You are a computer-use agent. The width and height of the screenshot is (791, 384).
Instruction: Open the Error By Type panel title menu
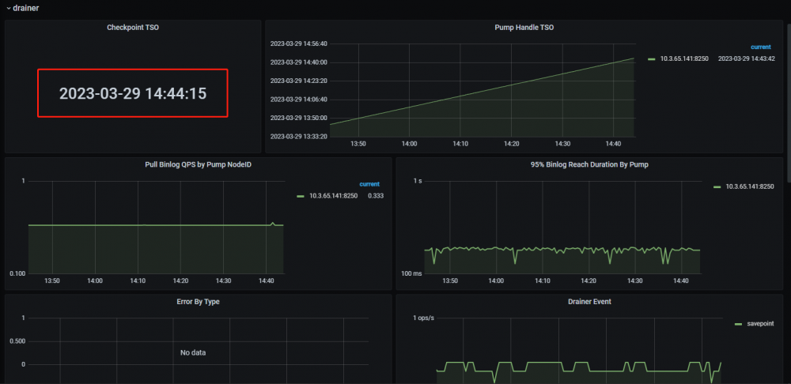pos(198,302)
